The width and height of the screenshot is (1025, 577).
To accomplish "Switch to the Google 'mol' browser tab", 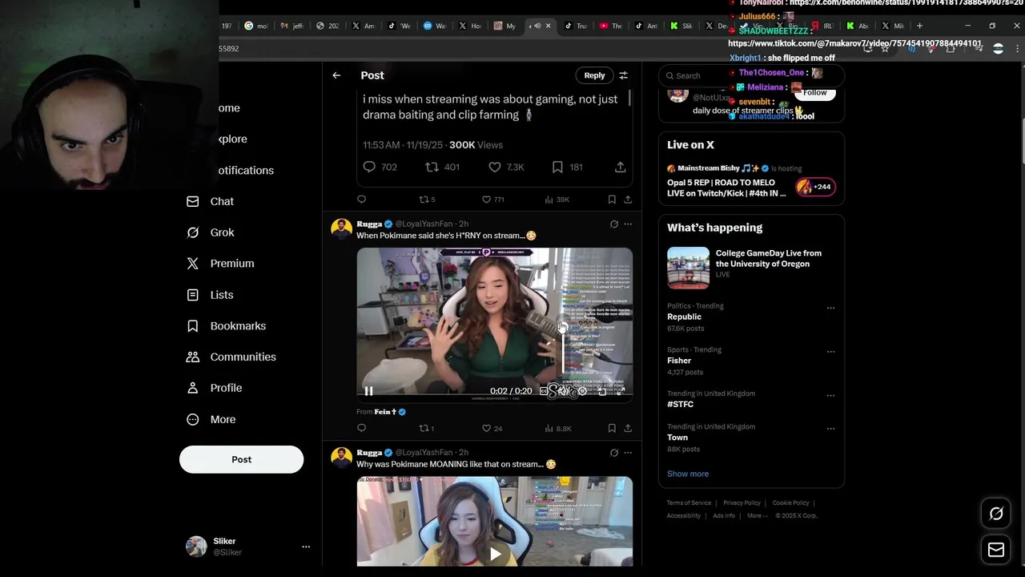I will (x=257, y=26).
